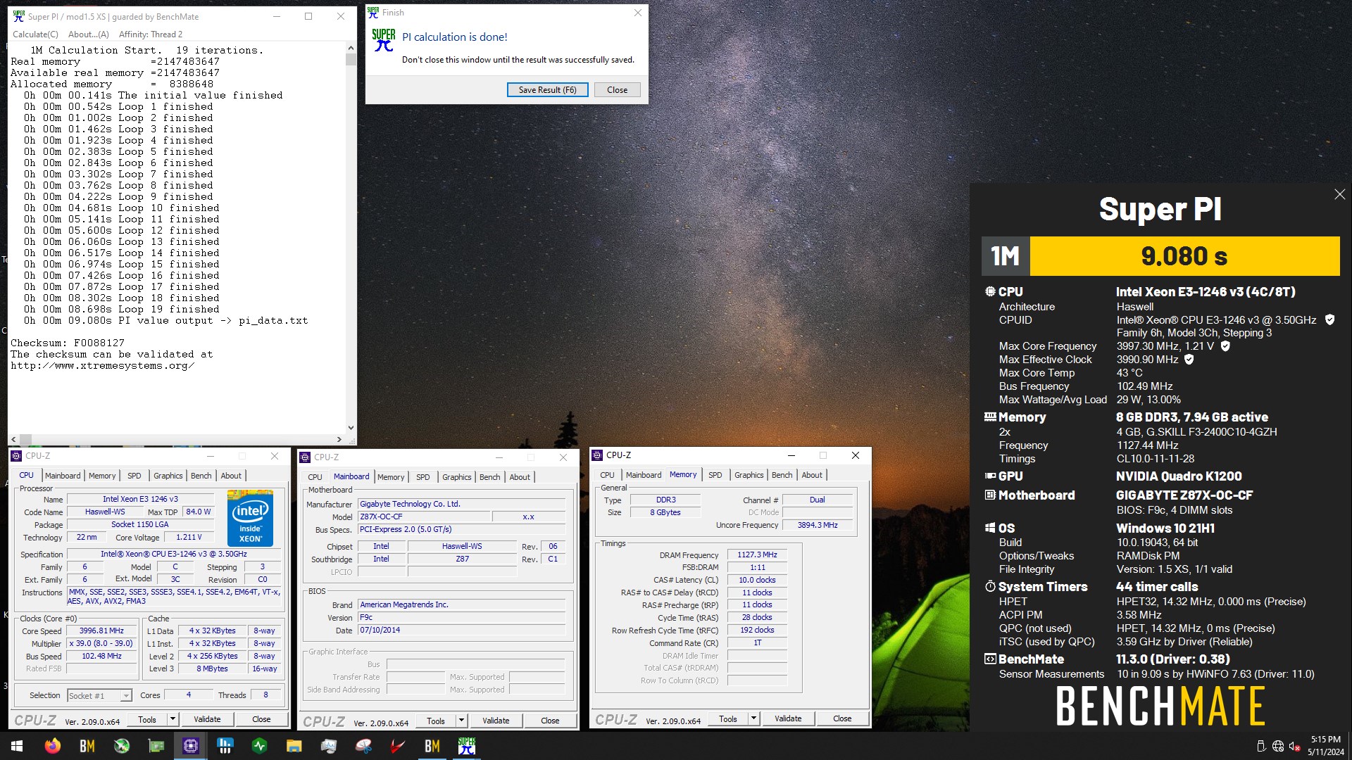Viewport: 1352px width, 760px height.
Task: Open Firefox from the taskbar
Action: (x=52, y=746)
